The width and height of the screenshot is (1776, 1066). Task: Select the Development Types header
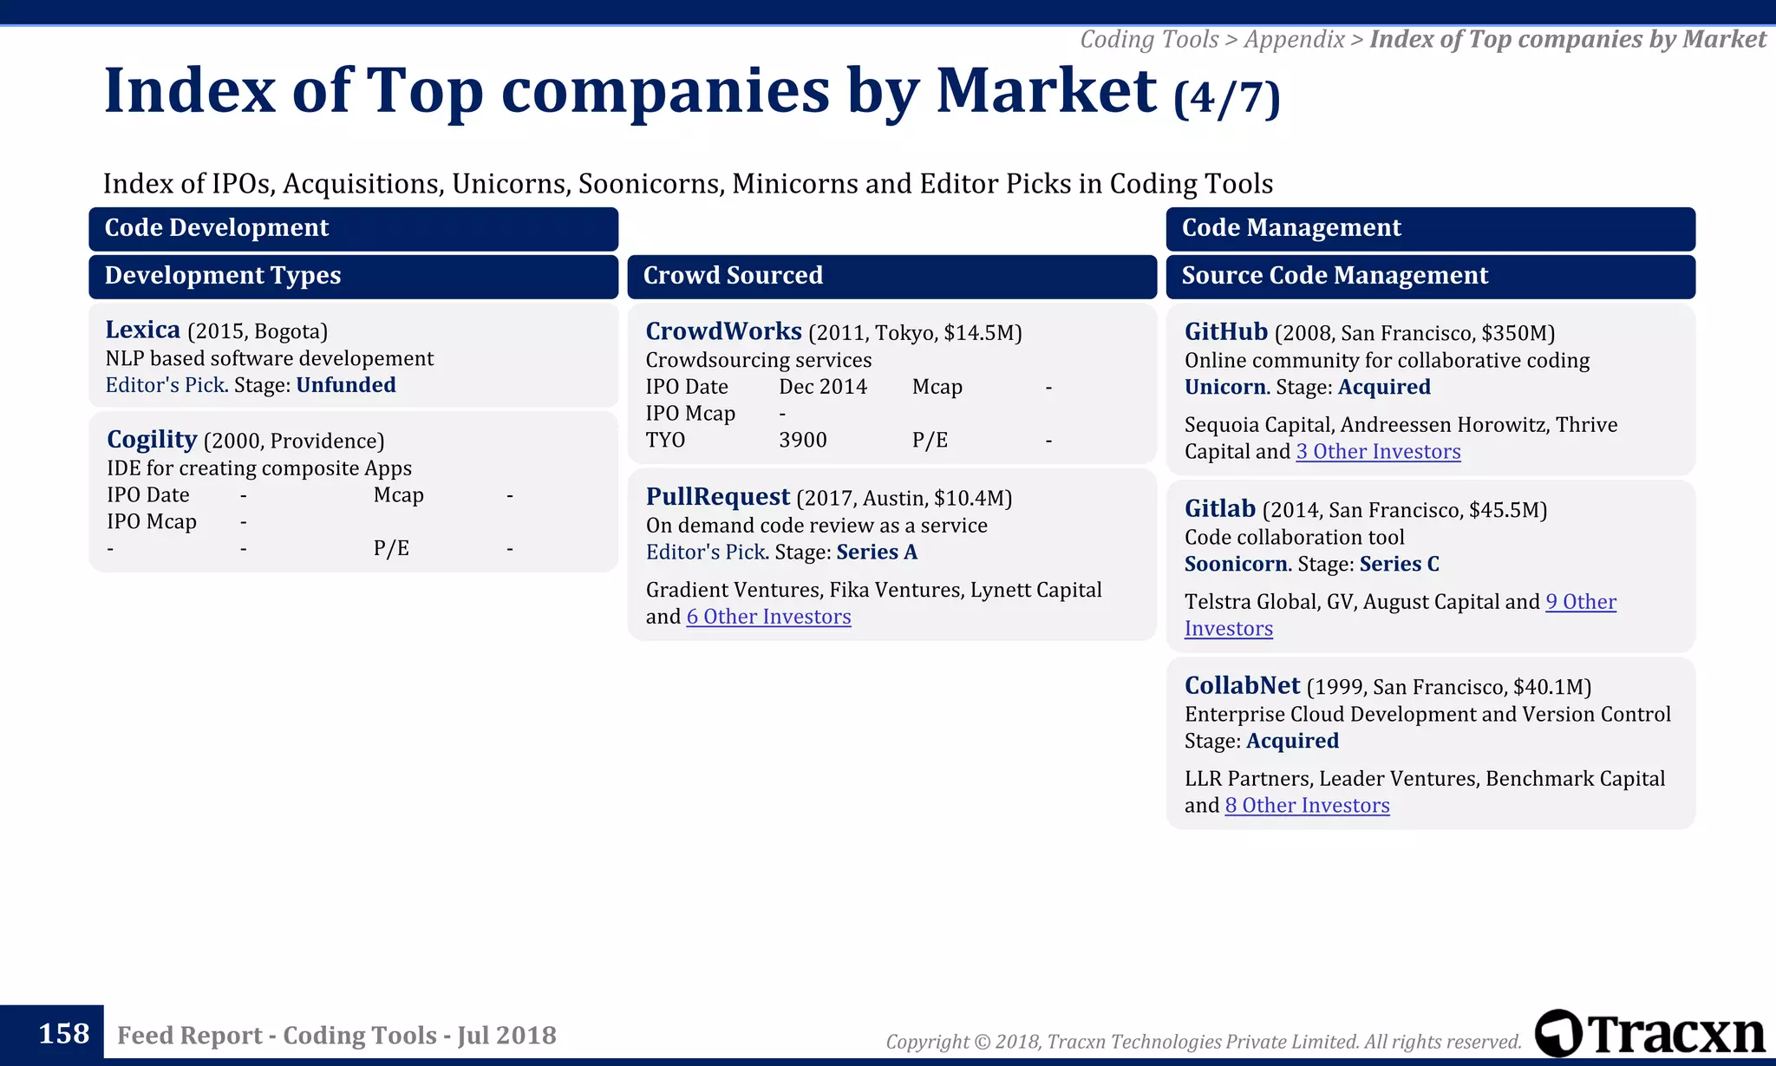pyautogui.click(x=353, y=277)
